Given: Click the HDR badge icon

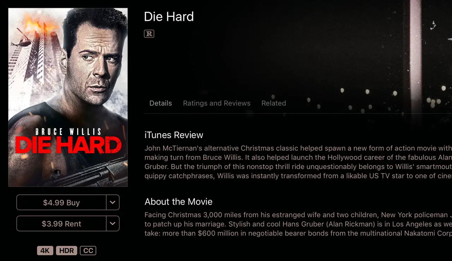Looking at the screenshot, I should [x=66, y=250].
